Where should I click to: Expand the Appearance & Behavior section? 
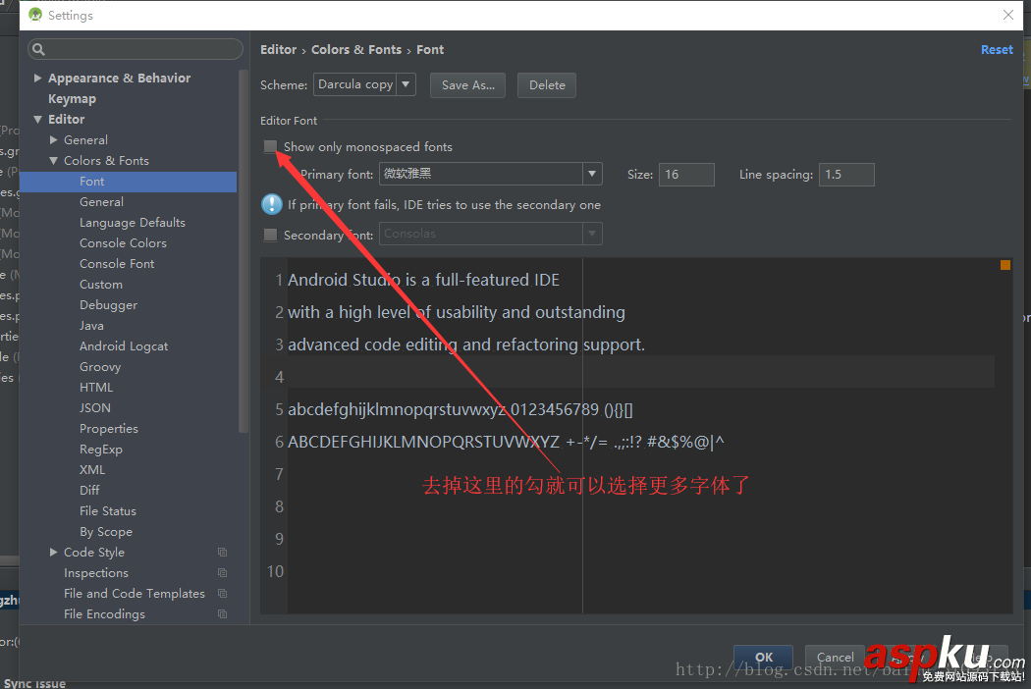click(x=37, y=78)
